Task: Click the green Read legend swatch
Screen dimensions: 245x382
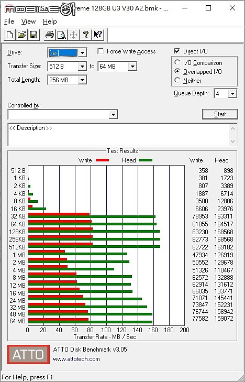Action: (x=146, y=160)
